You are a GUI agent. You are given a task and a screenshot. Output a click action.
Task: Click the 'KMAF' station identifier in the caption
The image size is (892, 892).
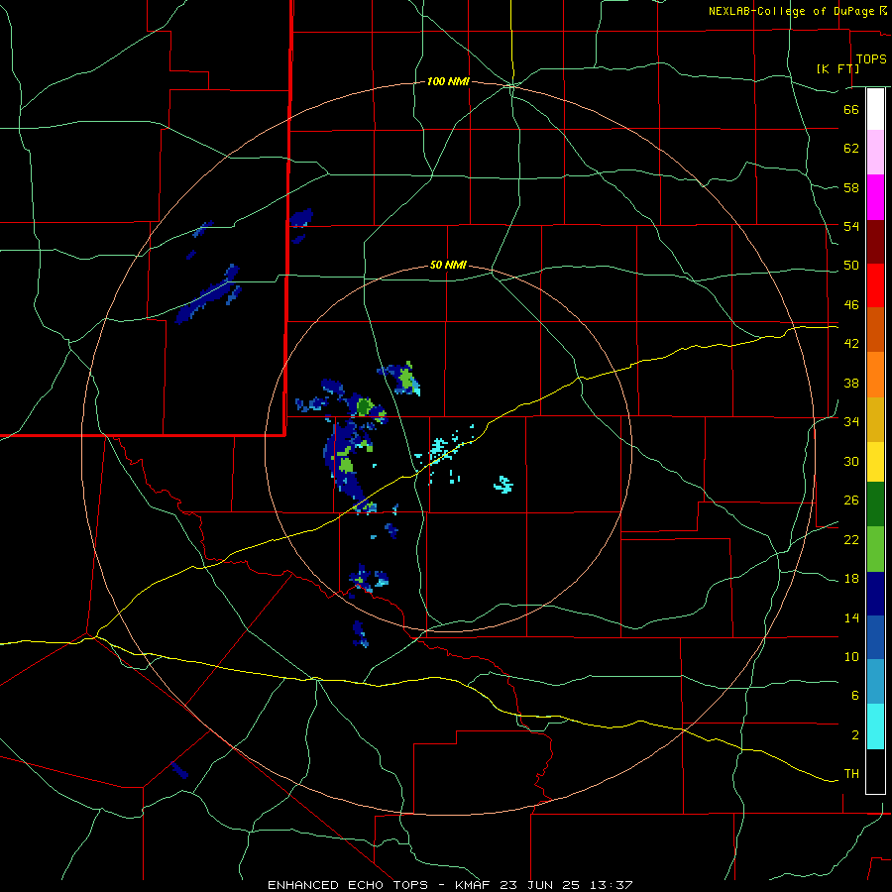[x=474, y=885]
